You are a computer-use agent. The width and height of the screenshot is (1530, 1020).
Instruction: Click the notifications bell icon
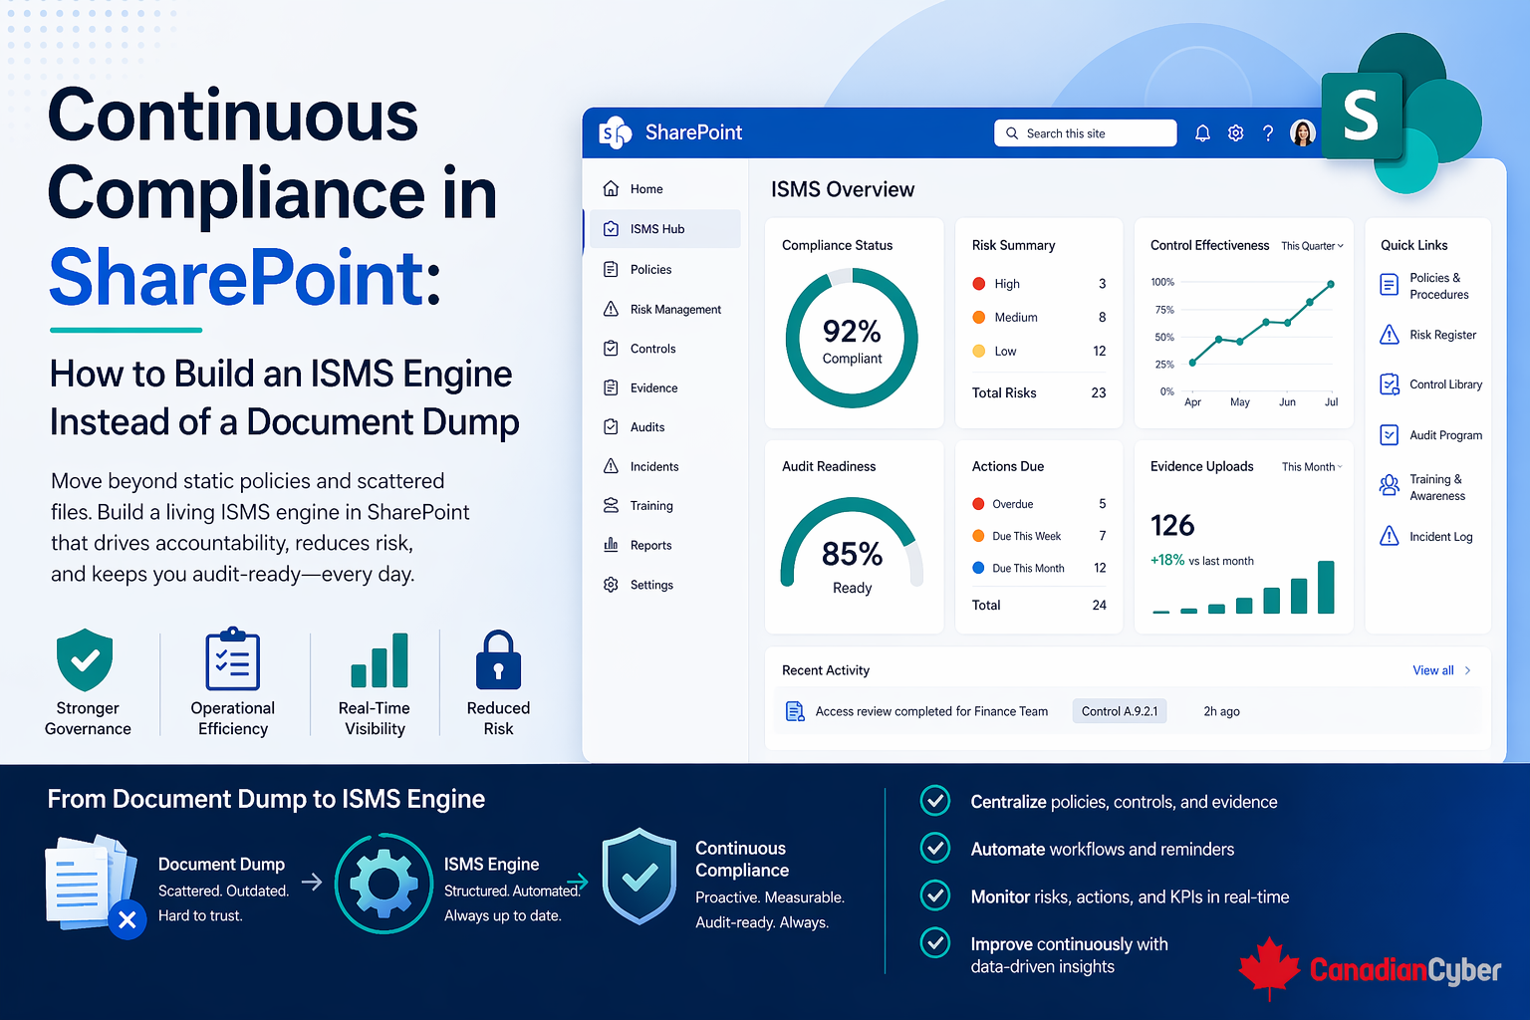(1202, 133)
